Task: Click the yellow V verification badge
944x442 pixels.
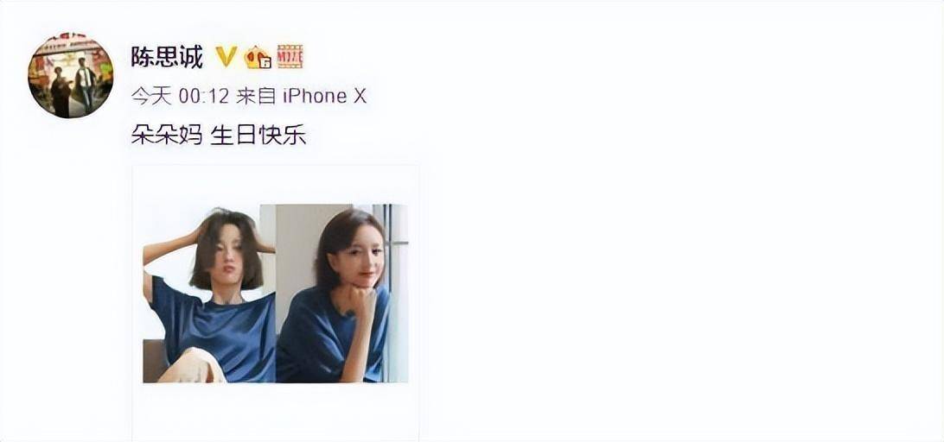Action: pyautogui.click(x=226, y=56)
